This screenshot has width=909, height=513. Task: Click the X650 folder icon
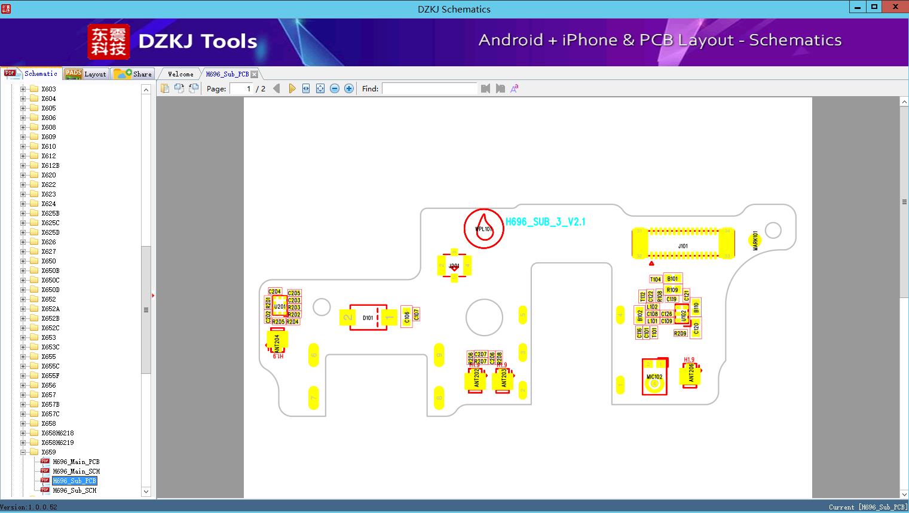click(34, 261)
